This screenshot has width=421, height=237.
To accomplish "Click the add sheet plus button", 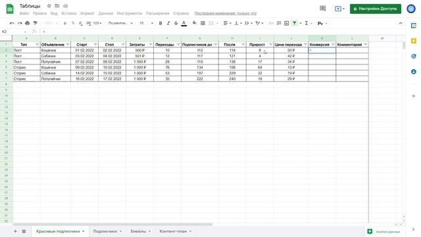I will (15, 231).
